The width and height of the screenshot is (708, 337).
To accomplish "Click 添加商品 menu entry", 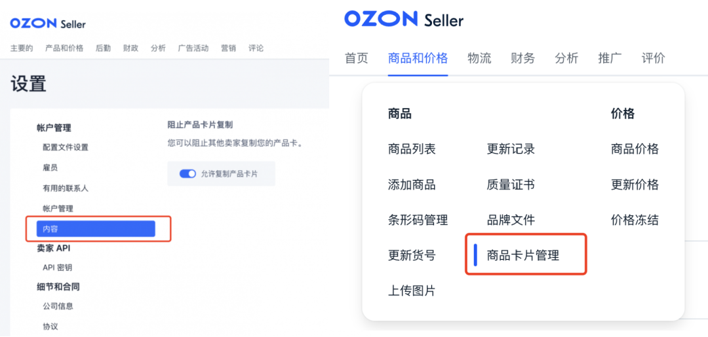I will point(412,185).
